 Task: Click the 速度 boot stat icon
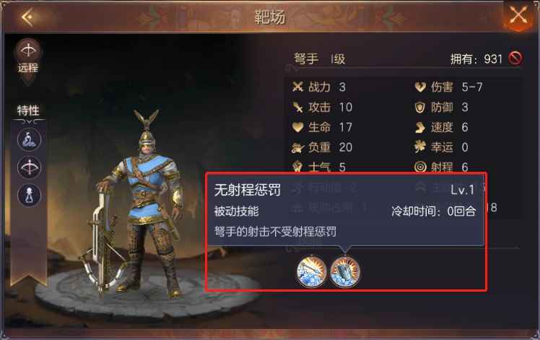420,128
